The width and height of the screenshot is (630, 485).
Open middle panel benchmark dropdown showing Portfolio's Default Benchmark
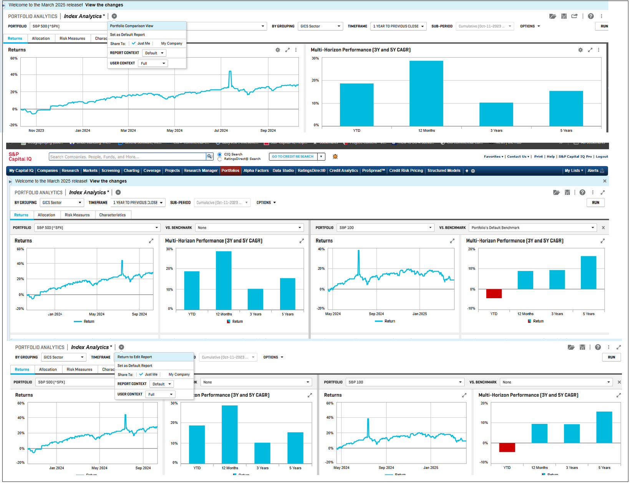tap(533, 228)
